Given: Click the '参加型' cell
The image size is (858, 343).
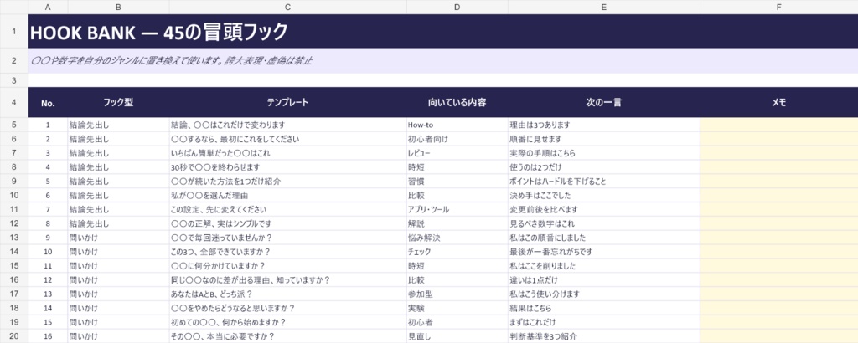Looking at the screenshot, I should 457,294.
